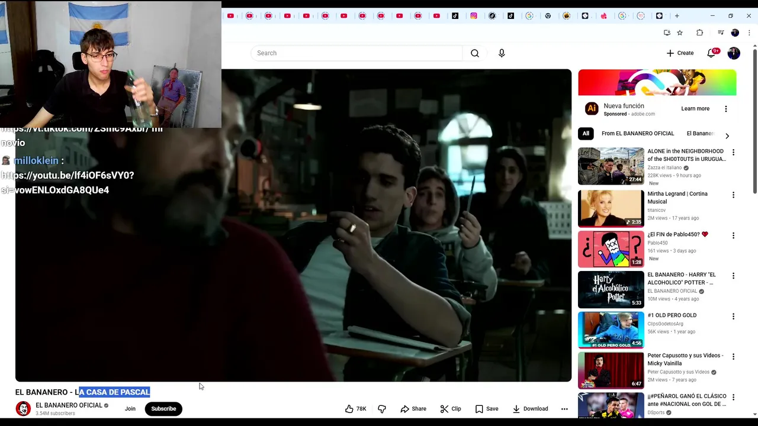Click title '#1 OLD PERO GOLD'
Image resolution: width=758 pixels, height=426 pixels.
coord(672,315)
